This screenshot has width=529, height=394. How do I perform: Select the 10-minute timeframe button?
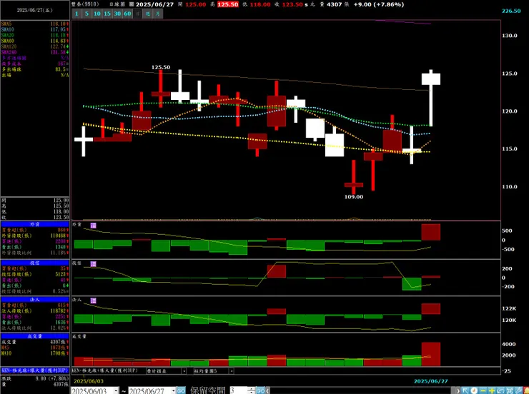coord(97,14)
